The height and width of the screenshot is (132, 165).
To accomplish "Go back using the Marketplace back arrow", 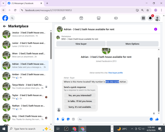I will (5, 26).
